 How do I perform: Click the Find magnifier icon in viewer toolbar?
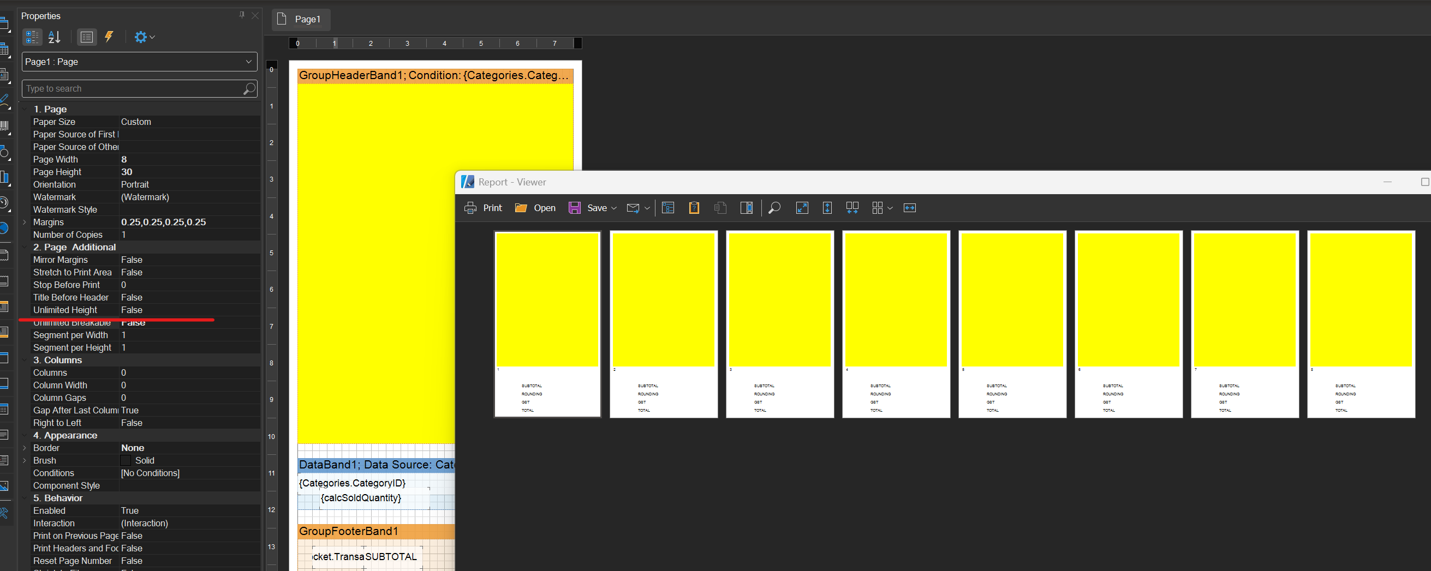coord(774,208)
